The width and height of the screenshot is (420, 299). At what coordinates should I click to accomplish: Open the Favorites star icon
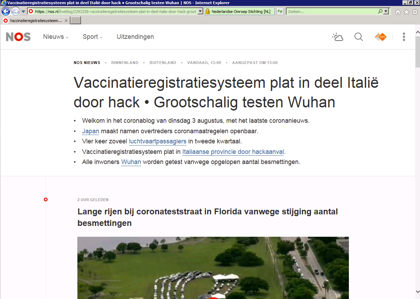click(406, 12)
